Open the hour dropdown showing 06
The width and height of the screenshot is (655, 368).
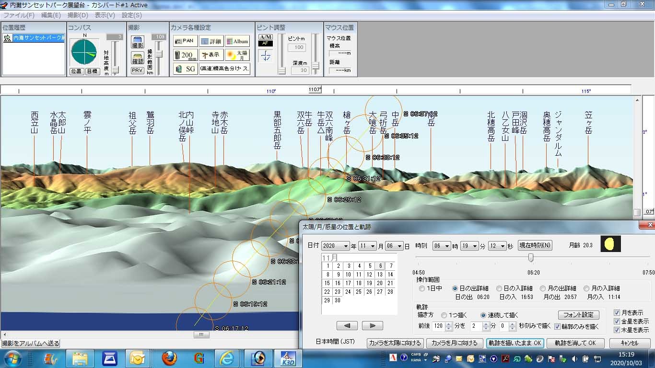[441, 246]
